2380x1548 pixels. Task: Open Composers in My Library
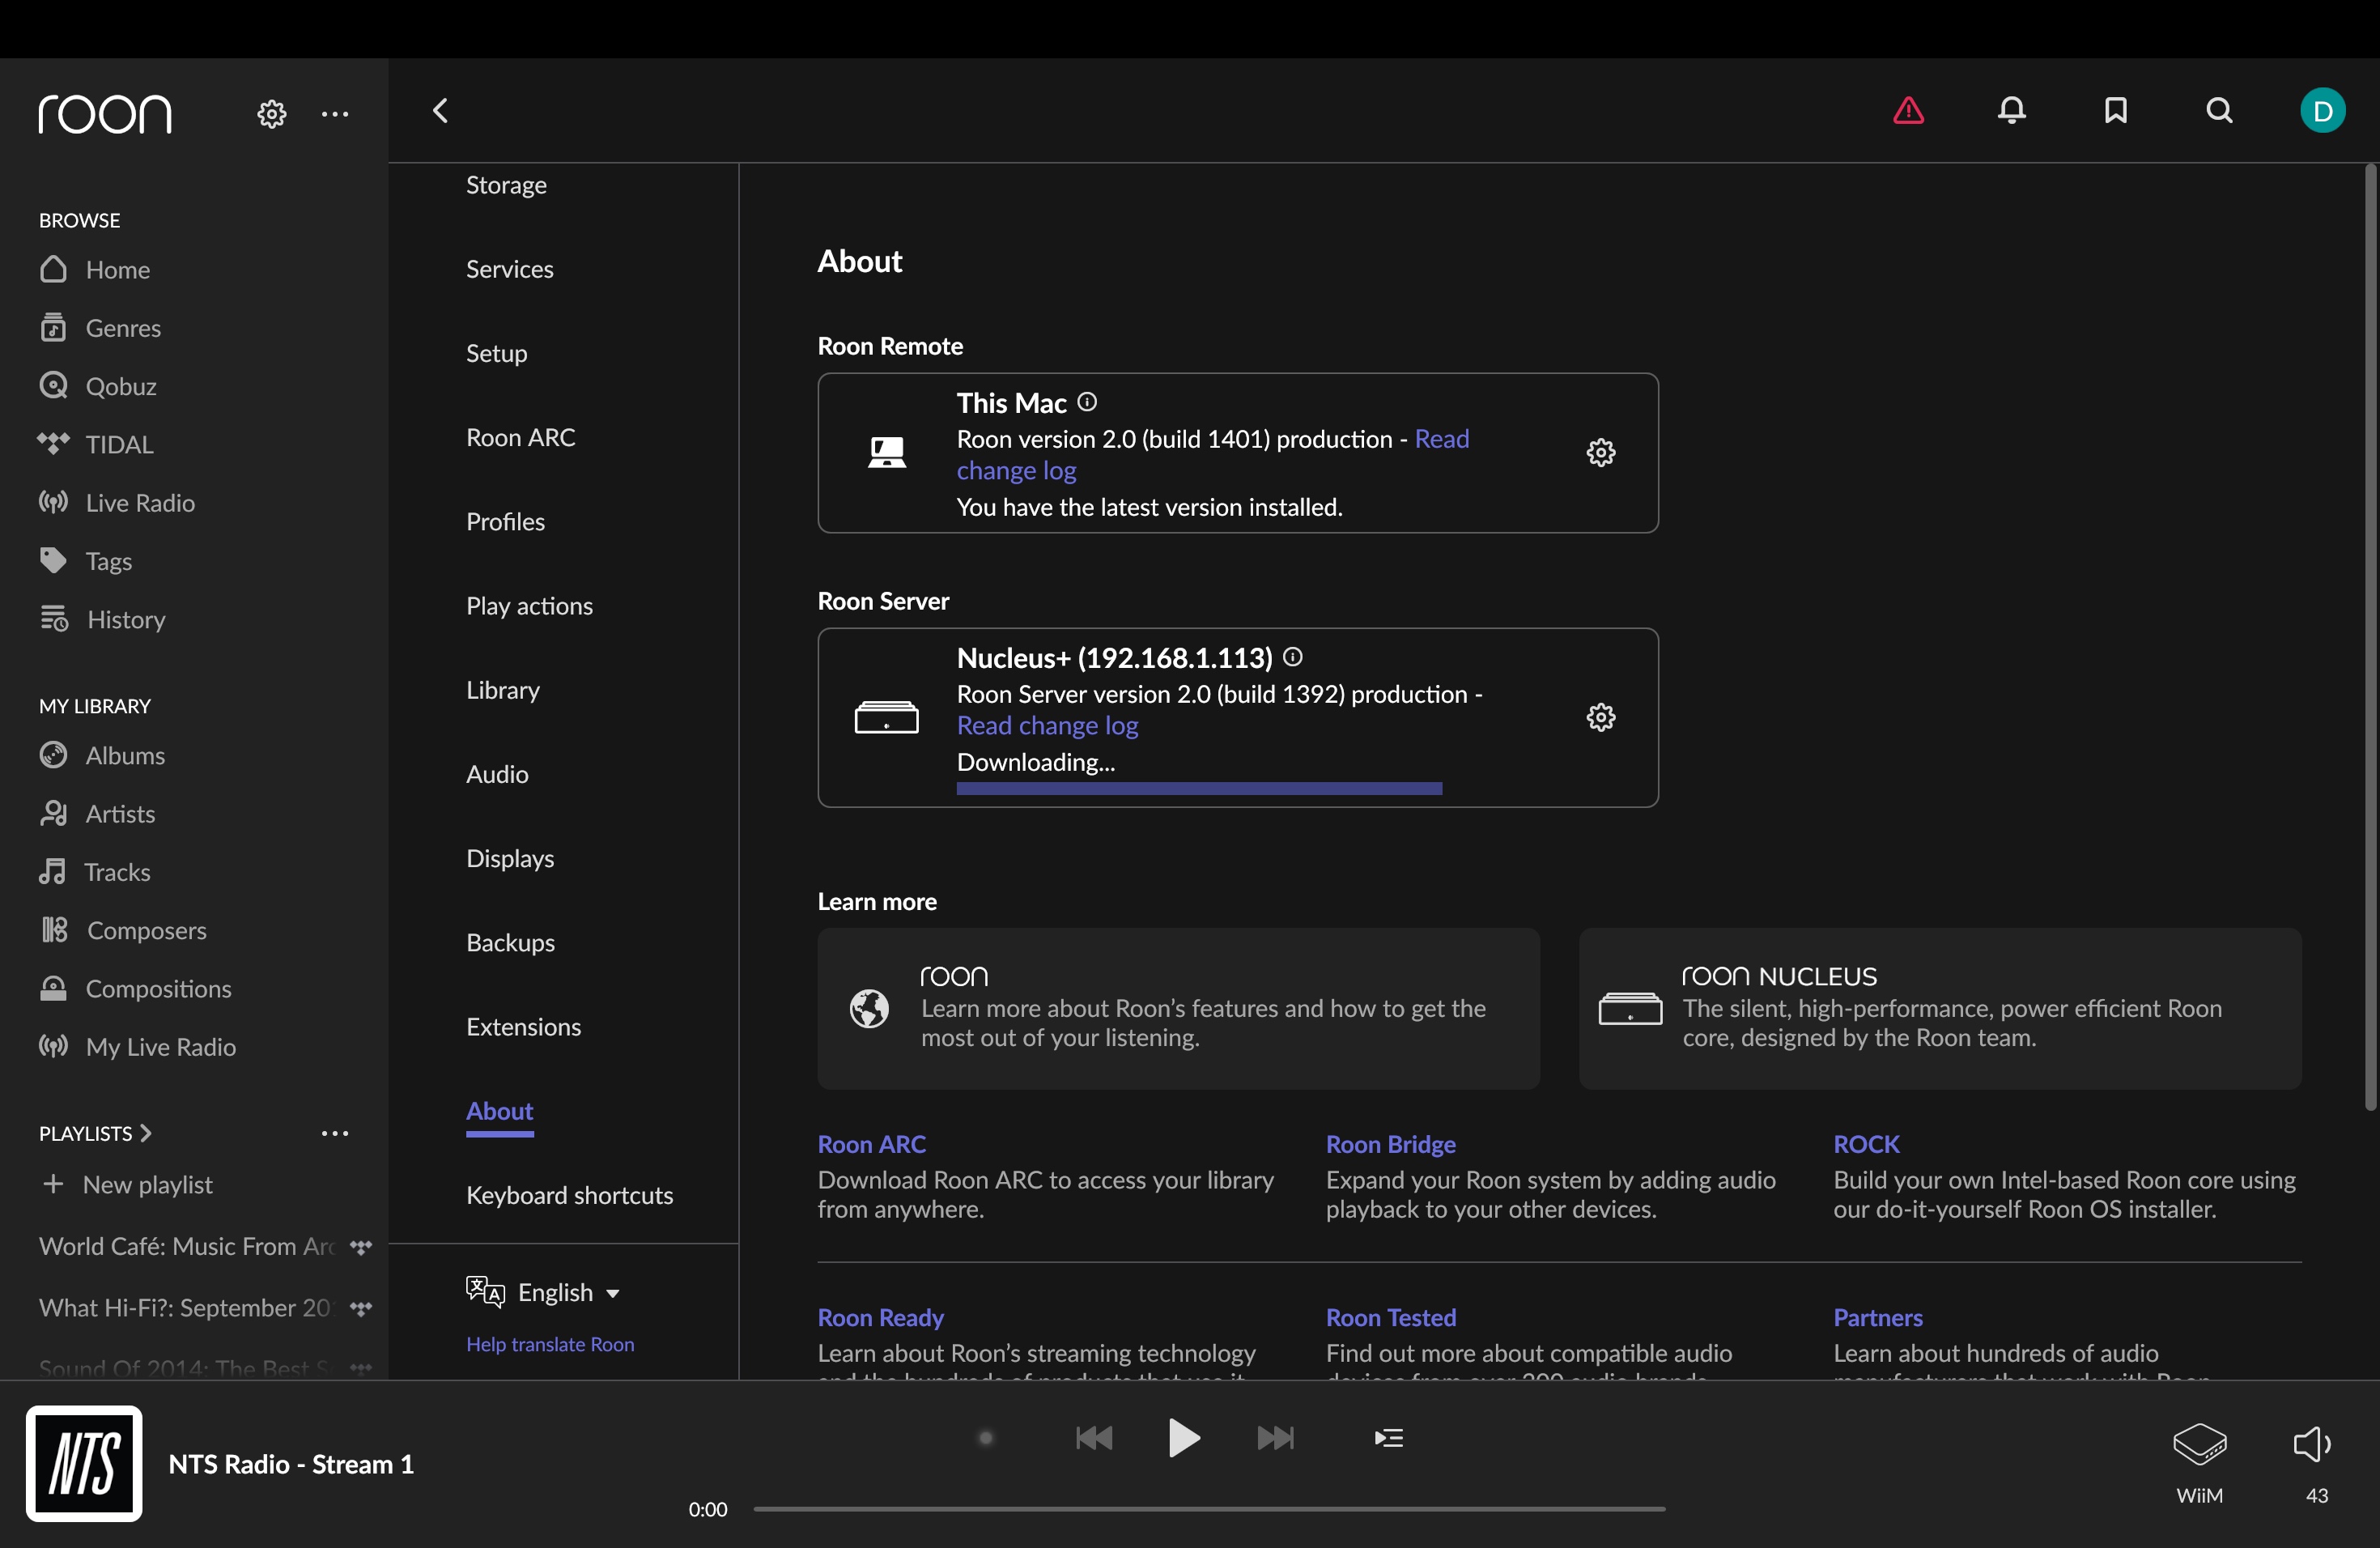click(x=123, y=930)
